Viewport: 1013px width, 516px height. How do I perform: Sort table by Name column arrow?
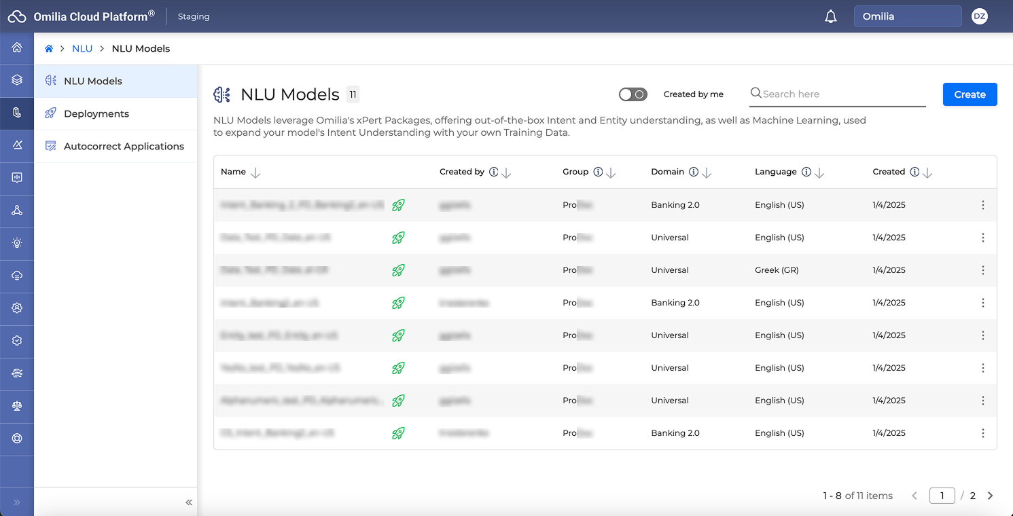(x=255, y=173)
